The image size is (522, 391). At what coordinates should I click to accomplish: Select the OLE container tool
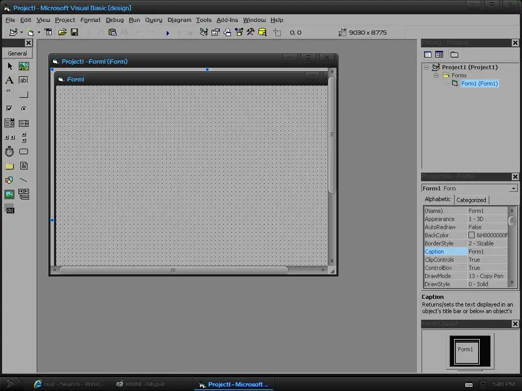click(10, 208)
